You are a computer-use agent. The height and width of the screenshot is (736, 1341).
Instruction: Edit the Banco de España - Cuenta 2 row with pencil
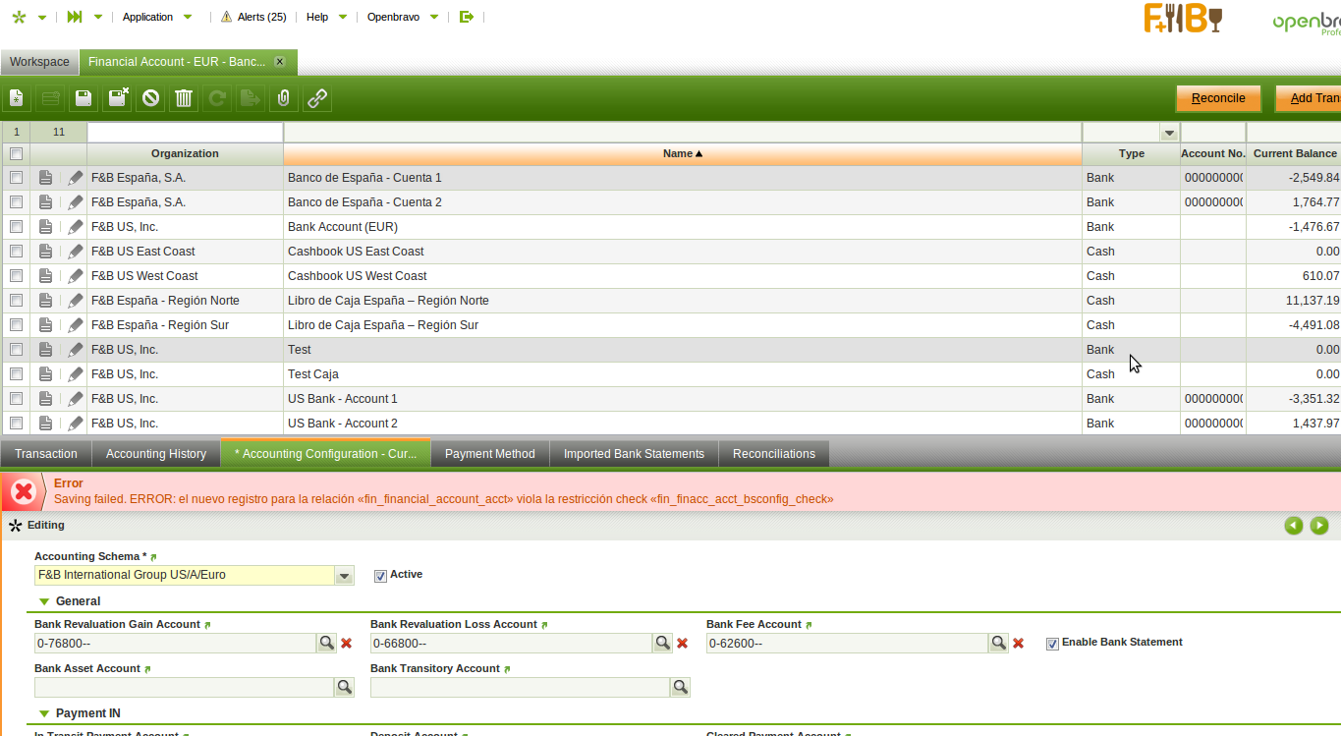[76, 202]
